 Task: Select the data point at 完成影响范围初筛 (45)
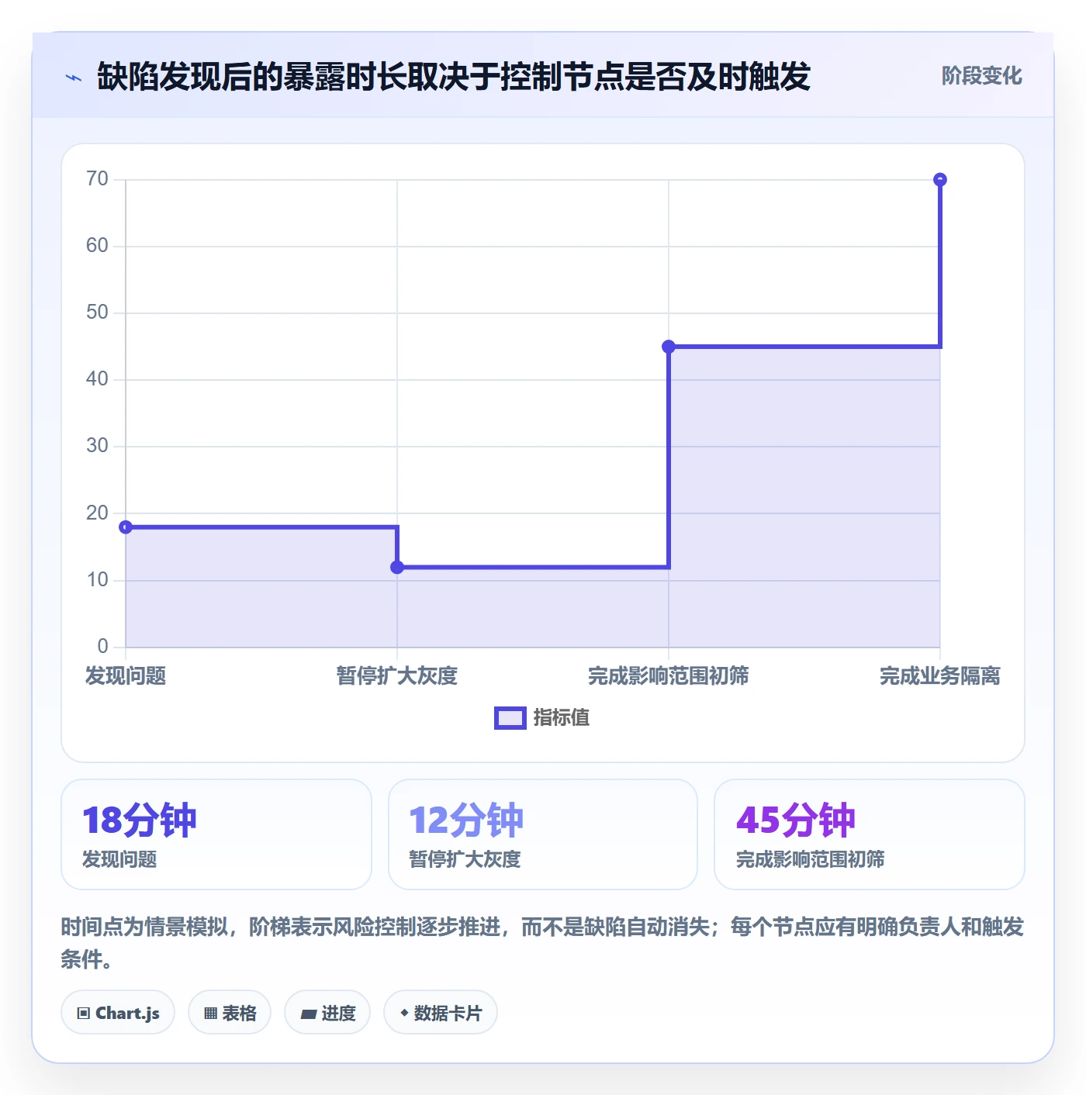(x=669, y=347)
